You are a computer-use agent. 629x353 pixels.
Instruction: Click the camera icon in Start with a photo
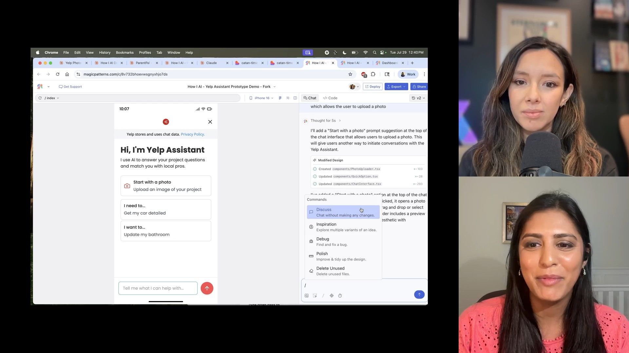(x=127, y=186)
